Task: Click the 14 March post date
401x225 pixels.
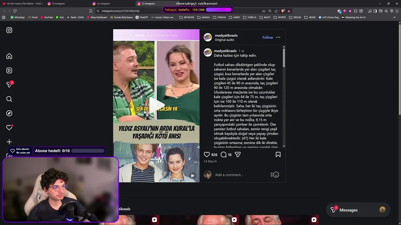Action: pos(210,161)
